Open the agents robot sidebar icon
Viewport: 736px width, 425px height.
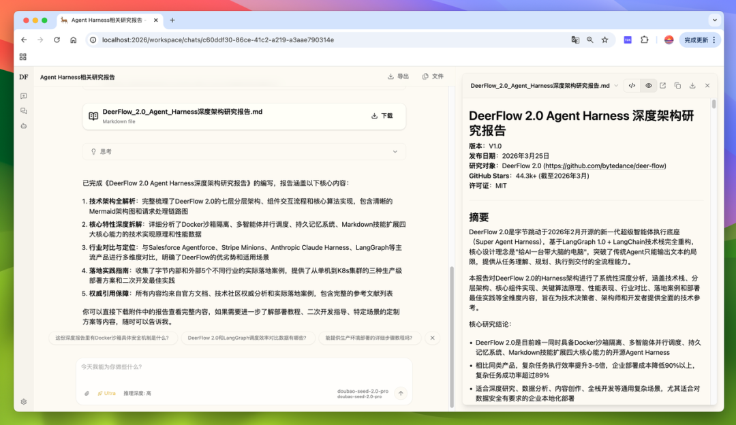tap(24, 126)
